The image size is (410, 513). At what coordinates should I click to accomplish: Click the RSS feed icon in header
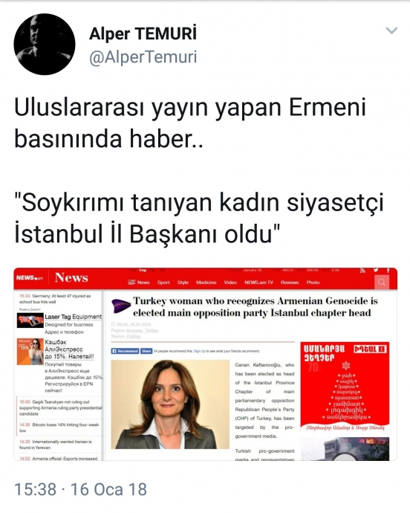click(362, 271)
